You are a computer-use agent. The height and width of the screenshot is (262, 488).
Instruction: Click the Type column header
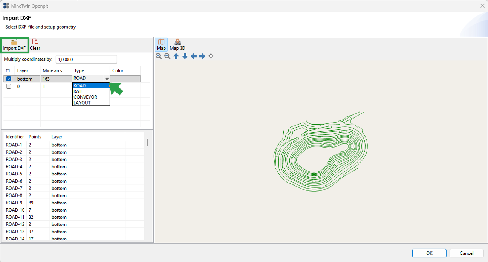click(x=91, y=71)
